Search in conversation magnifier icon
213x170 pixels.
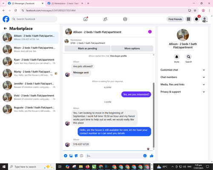189,57
